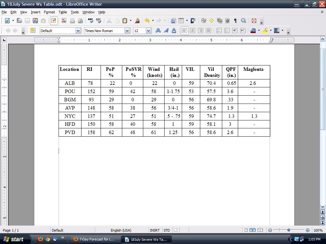The height and width of the screenshot is (244, 326).
Task: Click the table cell containing PVD
Action: [70, 132]
